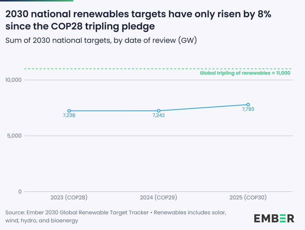305x230 pixels.
Task: Click the 2023 data point marker
Action: pos(69,111)
